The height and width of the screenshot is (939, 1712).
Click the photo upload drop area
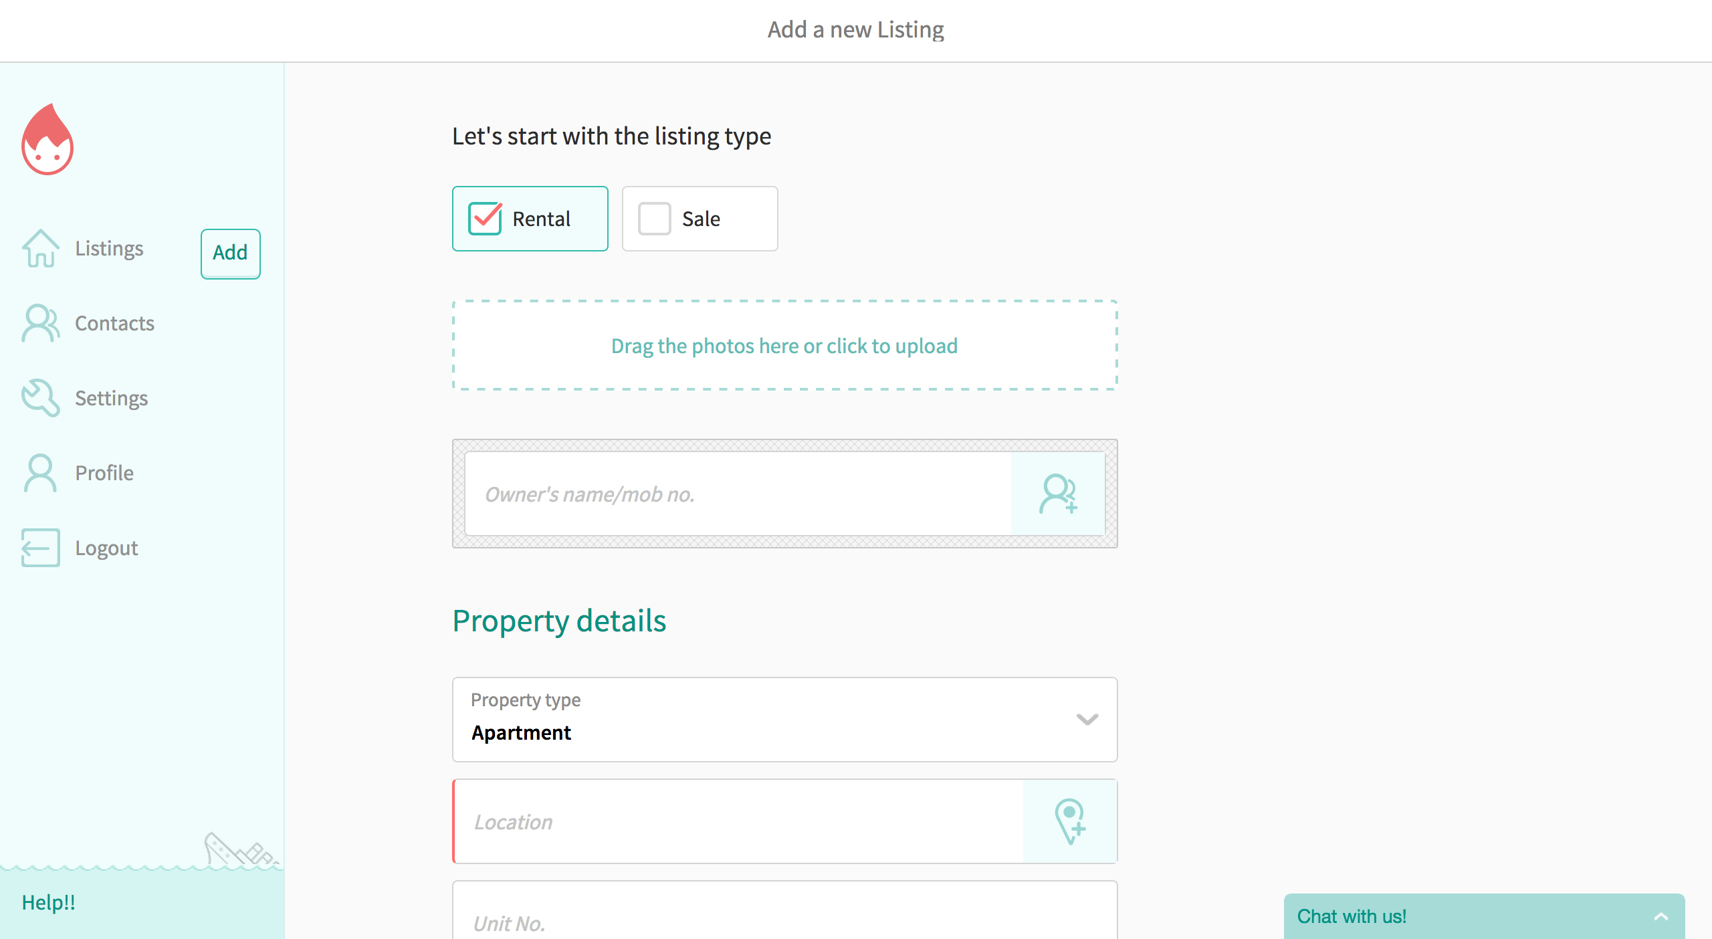coord(785,345)
